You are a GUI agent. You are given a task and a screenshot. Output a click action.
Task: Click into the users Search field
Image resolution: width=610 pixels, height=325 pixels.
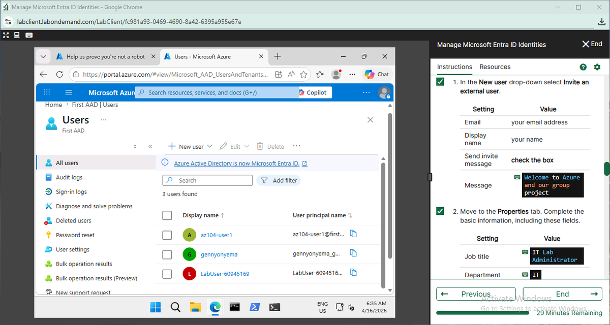click(207, 180)
